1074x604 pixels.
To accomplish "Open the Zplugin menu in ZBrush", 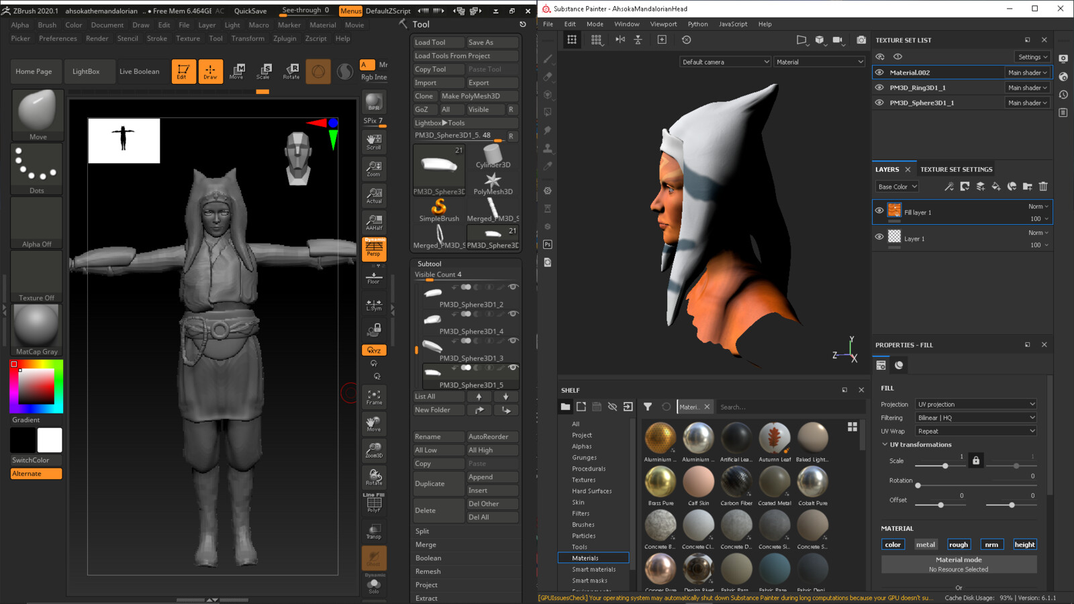I will point(285,38).
